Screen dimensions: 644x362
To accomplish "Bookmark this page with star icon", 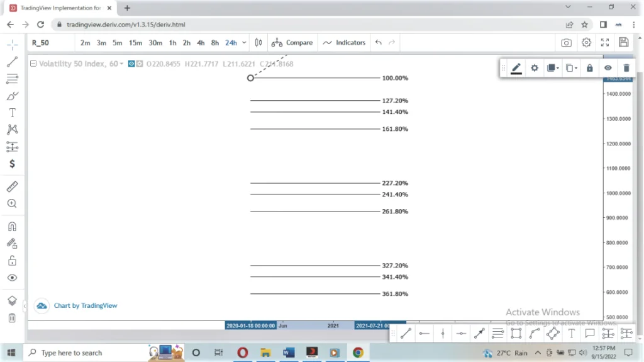I will coord(584,25).
